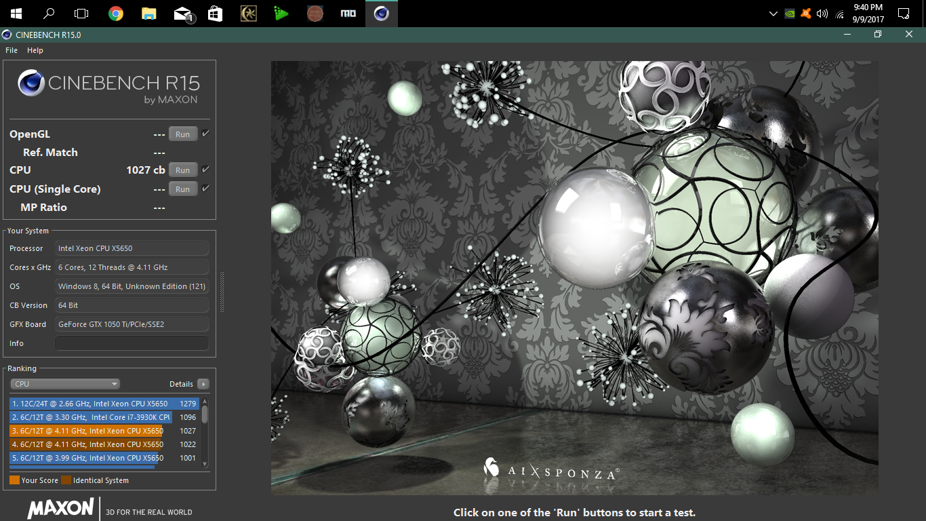Open the CPU ranking type dropdown
926x521 pixels.
[65, 384]
